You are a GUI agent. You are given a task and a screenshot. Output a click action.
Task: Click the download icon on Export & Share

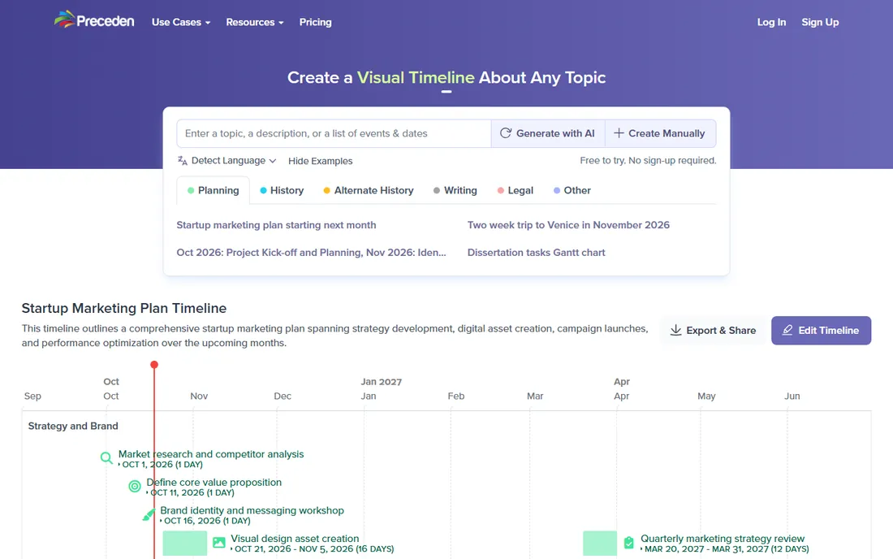pyautogui.click(x=675, y=331)
